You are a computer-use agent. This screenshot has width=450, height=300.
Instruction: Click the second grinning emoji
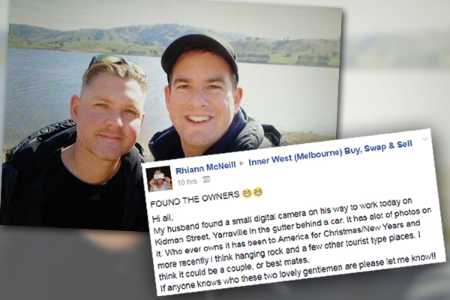pyautogui.click(x=258, y=192)
